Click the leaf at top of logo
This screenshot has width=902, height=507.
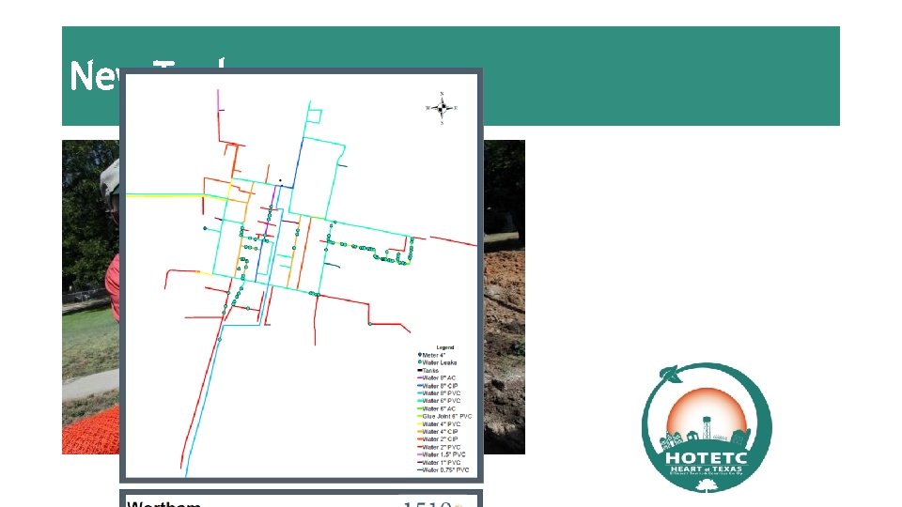(669, 375)
